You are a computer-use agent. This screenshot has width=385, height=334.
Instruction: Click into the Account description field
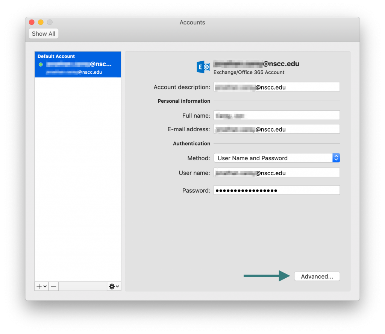pyautogui.click(x=277, y=87)
